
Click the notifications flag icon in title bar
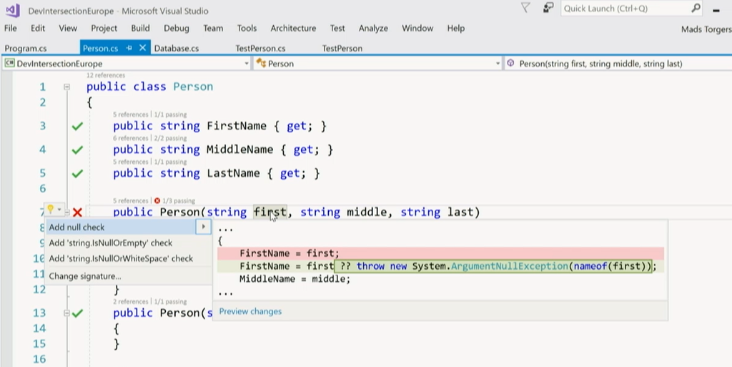pos(525,8)
